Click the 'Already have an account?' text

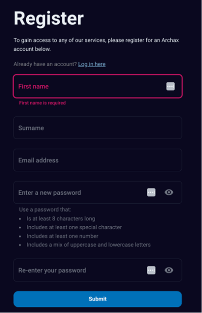(45, 64)
